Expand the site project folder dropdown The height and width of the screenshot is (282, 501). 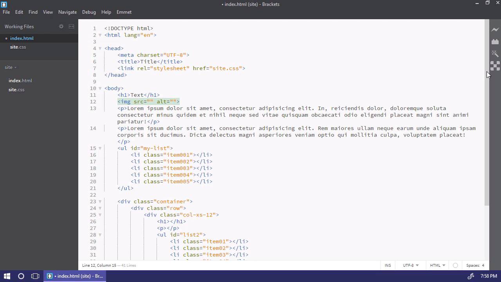tap(11, 67)
